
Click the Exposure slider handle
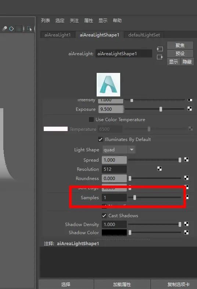click(x=161, y=109)
